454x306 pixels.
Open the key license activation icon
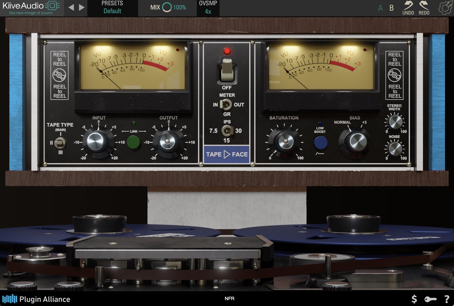click(x=430, y=299)
